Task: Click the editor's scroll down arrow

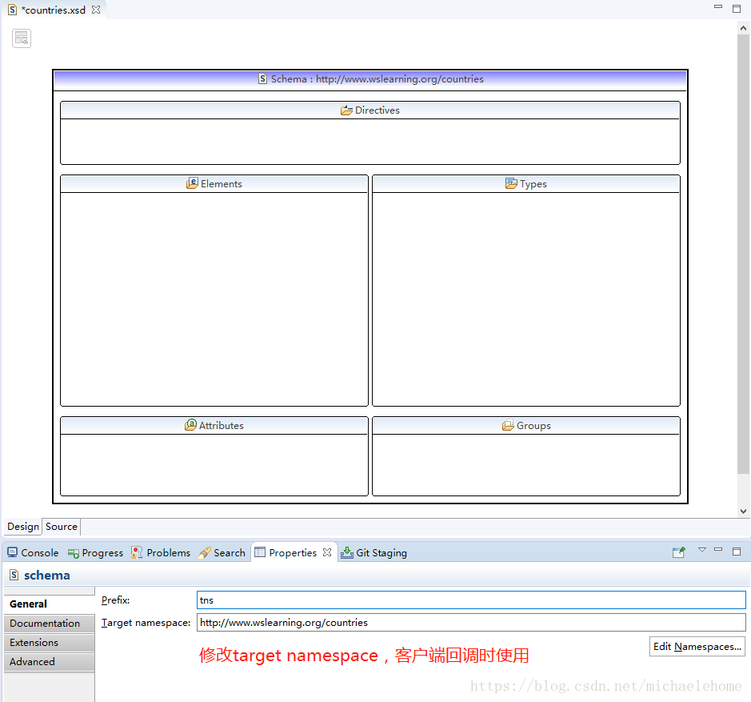Action: tap(743, 511)
